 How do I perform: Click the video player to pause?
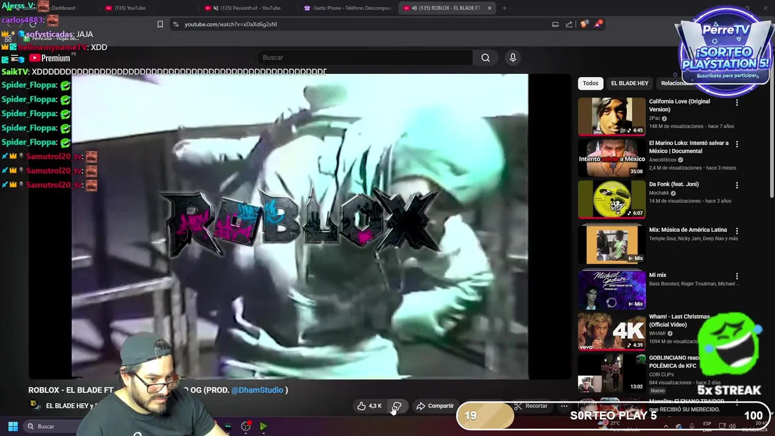tap(300, 226)
